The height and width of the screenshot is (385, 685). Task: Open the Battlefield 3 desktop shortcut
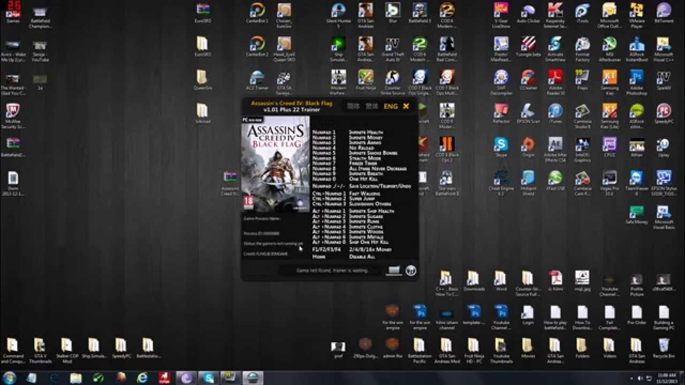420,13
